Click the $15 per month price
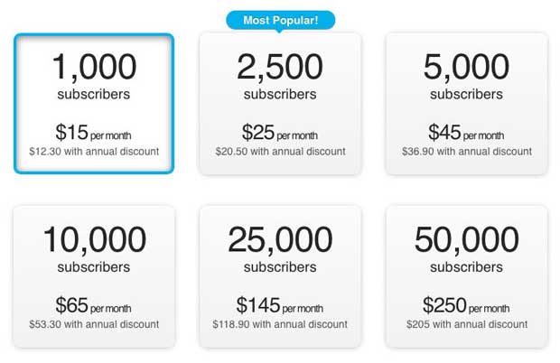560x363 pixels. [93, 133]
